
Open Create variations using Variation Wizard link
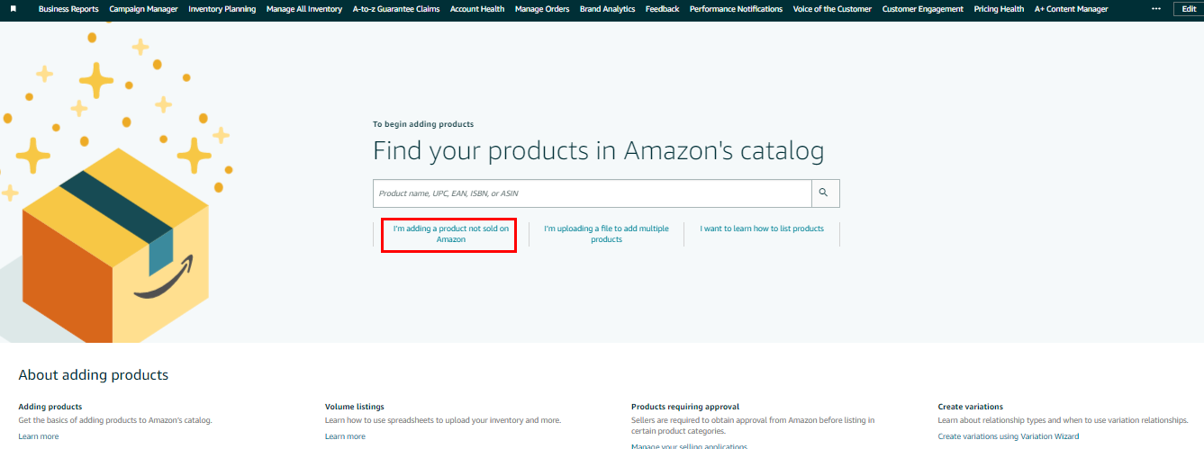click(1008, 436)
